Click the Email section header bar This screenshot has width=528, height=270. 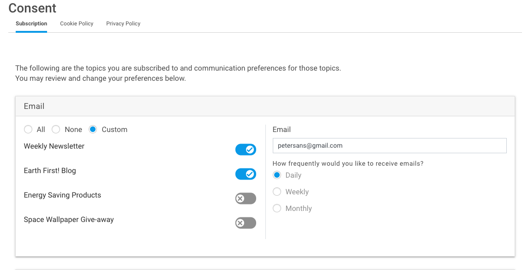(265, 106)
